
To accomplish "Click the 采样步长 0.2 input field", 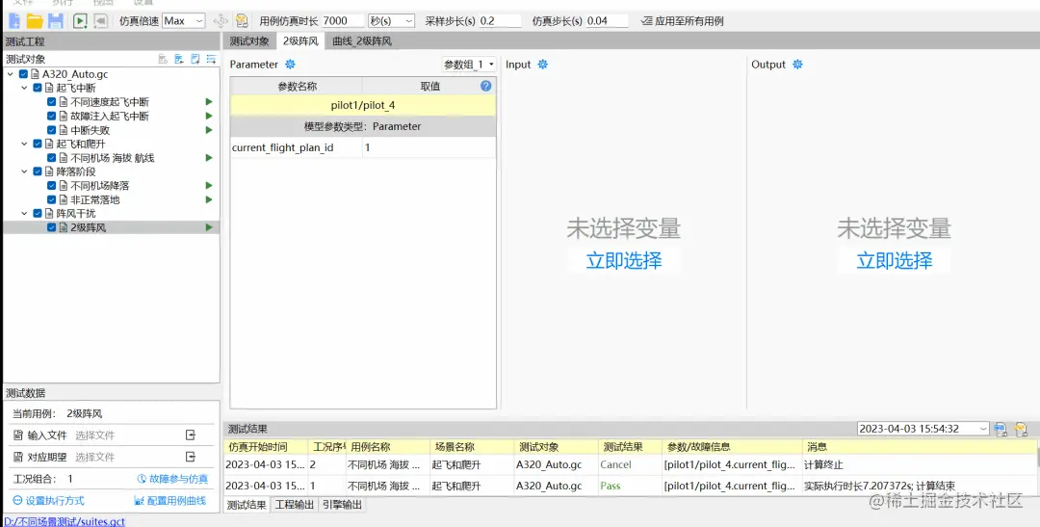I will coord(500,20).
